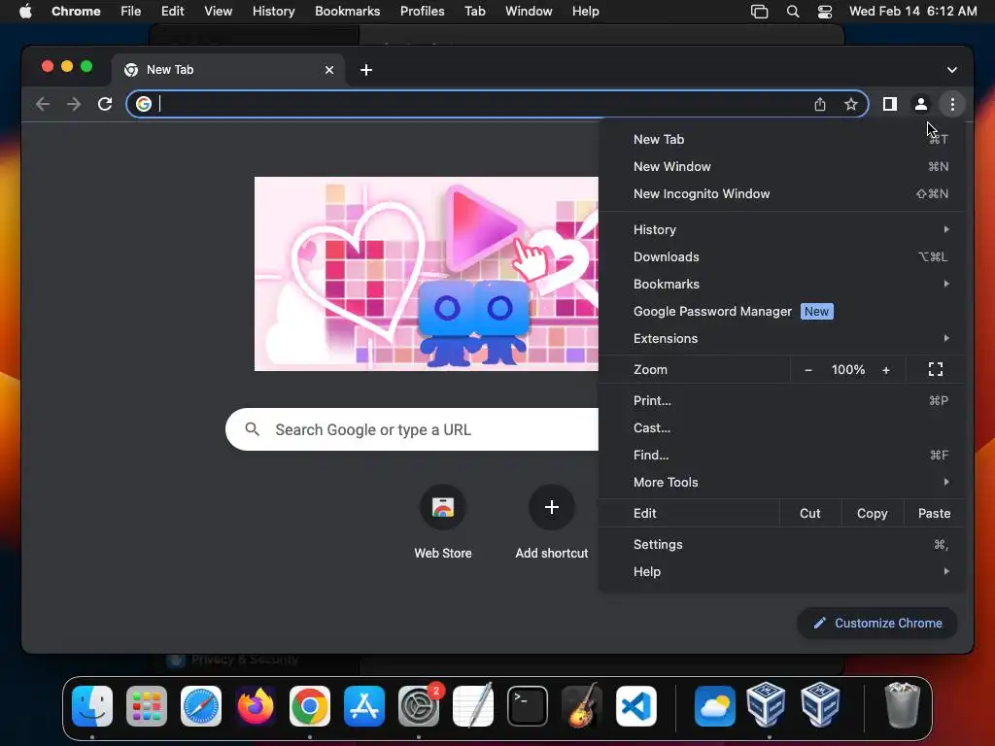Open the Apple menu
This screenshot has width=995, height=746.
(25, 12)
